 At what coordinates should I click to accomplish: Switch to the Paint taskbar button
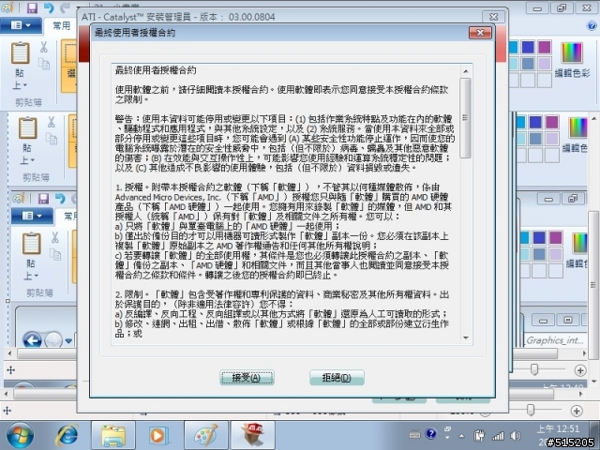(x=206, y=435)
